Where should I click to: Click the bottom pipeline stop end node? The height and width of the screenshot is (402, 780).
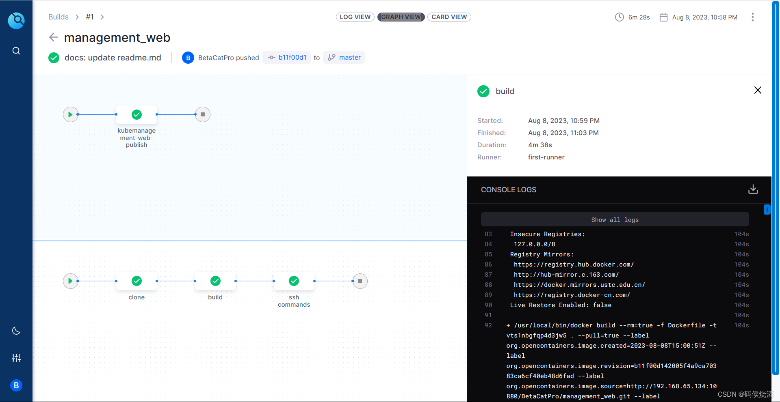[x=360, y=281]
